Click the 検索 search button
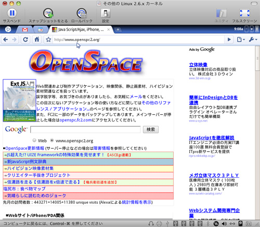This screenshot has height=227, width=260. pos(151,129)
